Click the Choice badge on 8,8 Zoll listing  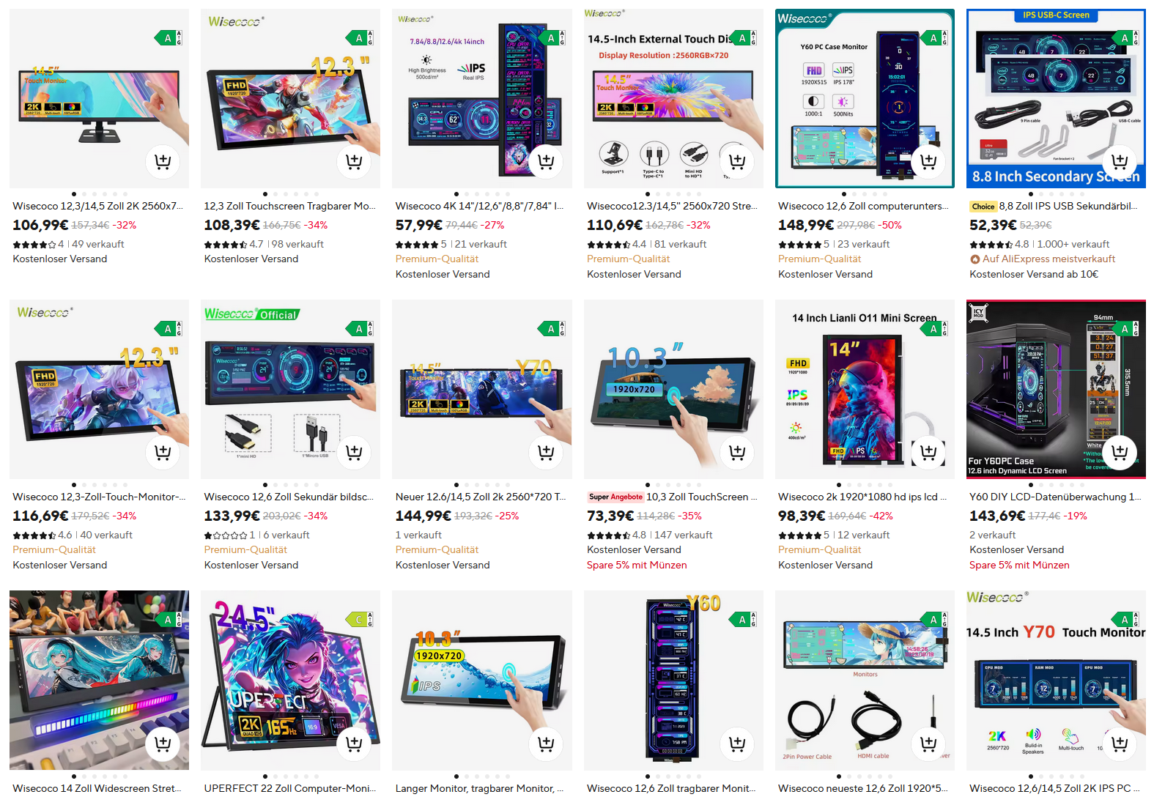point(983,207)
